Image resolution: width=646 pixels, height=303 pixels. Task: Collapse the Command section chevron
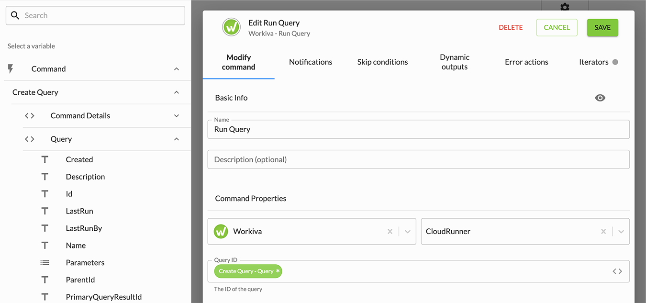(177, 69)
